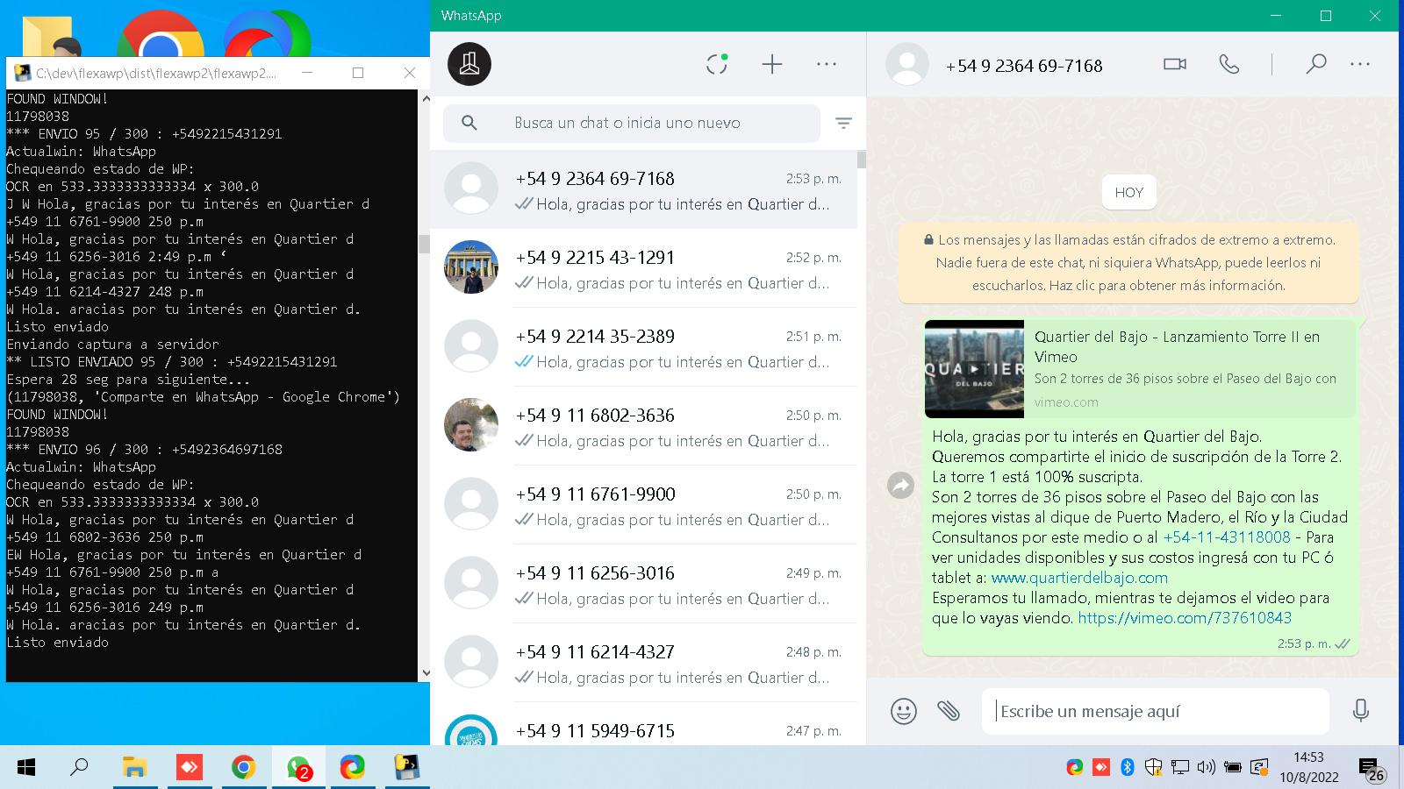Click AnyDesk icon in system tray

[x=1100, y=768]
